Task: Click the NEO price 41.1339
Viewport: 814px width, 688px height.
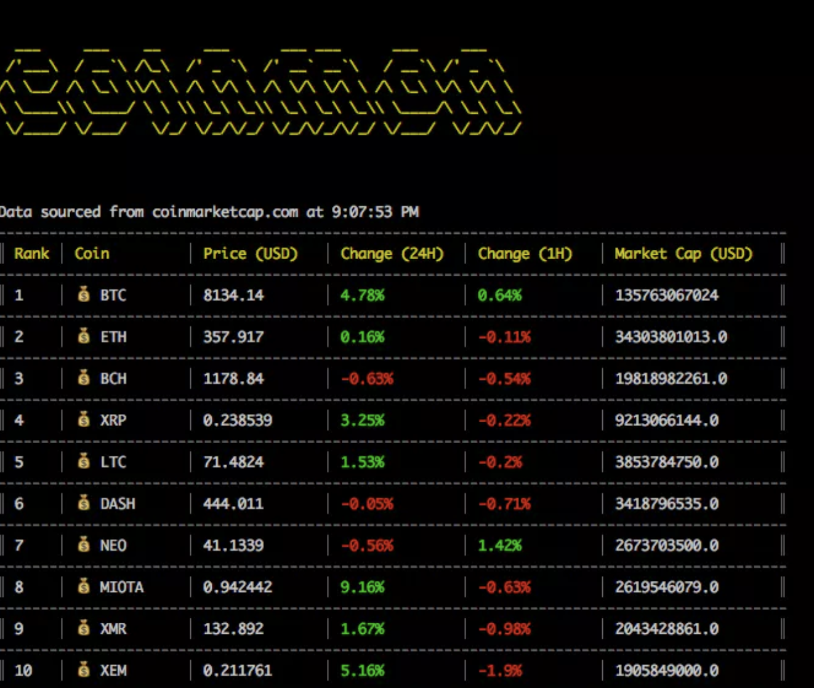Action: coord(233,545)
